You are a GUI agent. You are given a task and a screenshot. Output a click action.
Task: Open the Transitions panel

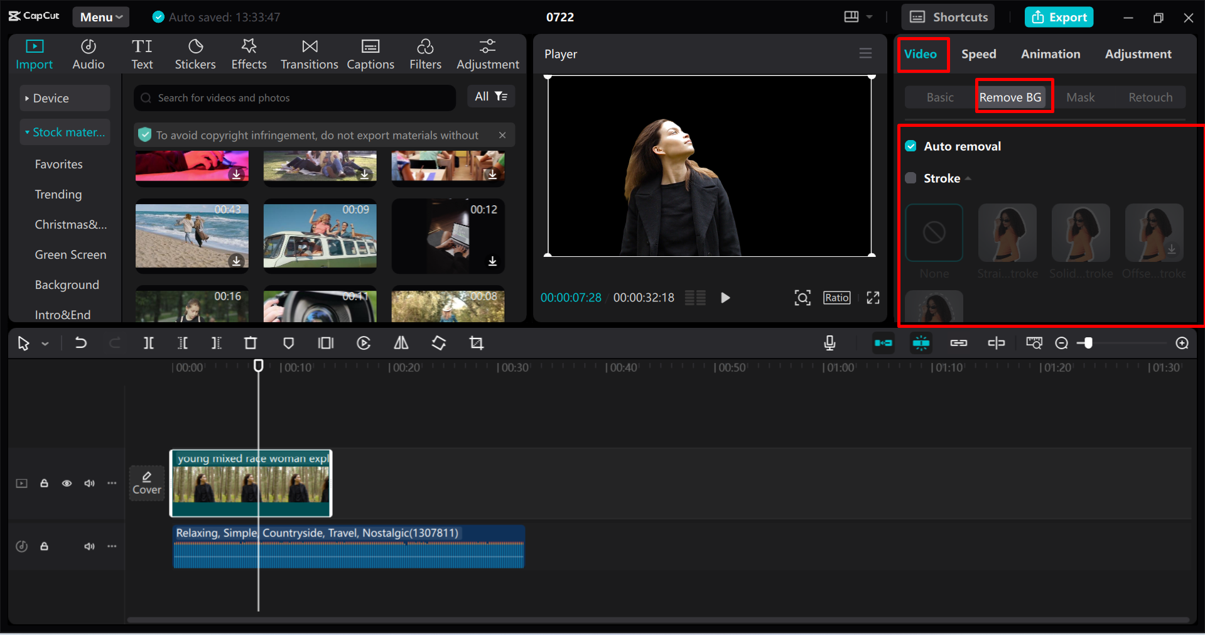click(309, 53)
